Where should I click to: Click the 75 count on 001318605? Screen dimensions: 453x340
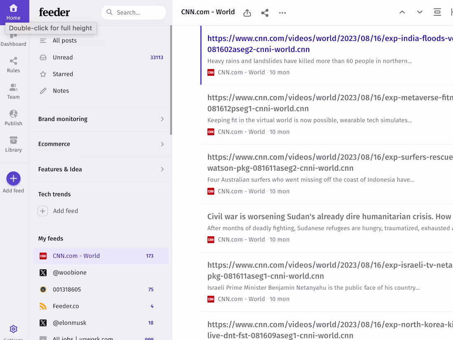(151, 289)
